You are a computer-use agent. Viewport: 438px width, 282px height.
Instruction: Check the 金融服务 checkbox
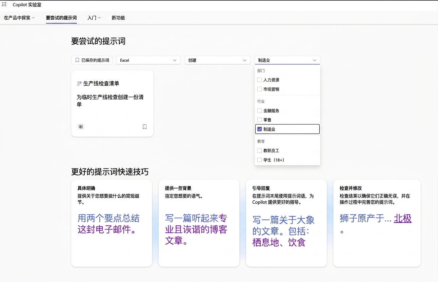[259, 110]
